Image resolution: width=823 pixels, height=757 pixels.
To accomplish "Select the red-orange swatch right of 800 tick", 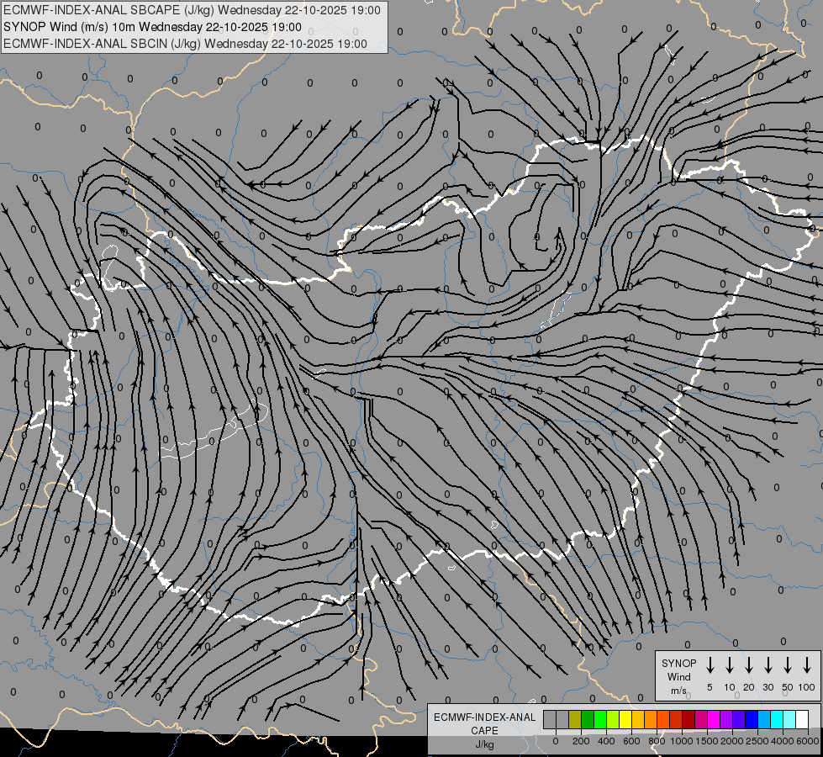I will pos(663,719).
